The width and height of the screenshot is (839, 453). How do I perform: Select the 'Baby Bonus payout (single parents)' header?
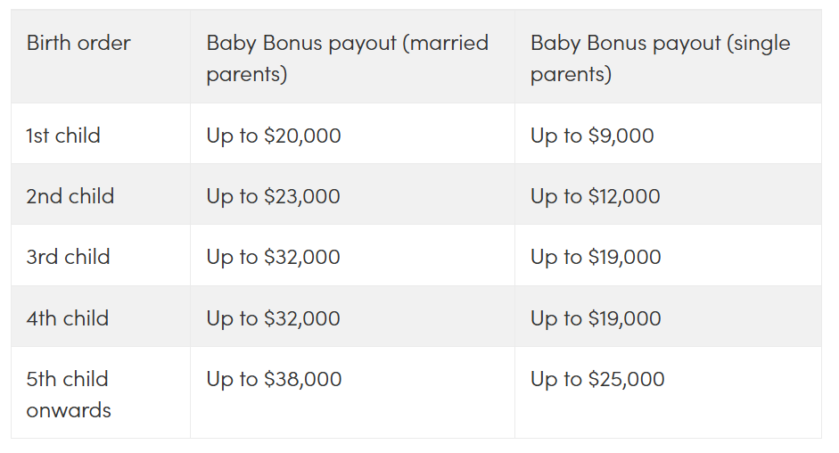point(661,58)
